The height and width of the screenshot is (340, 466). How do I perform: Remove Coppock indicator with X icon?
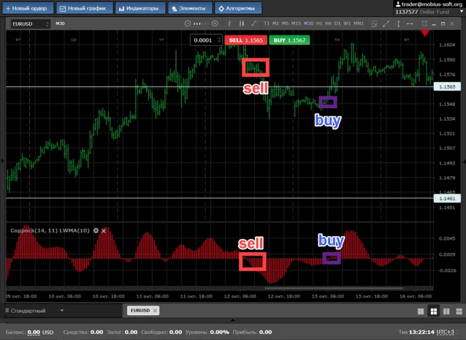[x=103, y=231]
